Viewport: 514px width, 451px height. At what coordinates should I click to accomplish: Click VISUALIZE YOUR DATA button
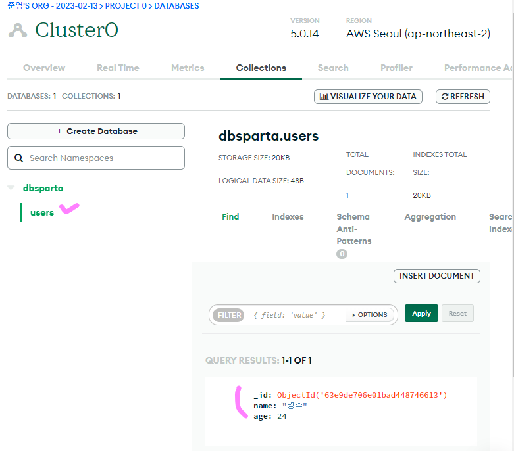click(368, 97)
